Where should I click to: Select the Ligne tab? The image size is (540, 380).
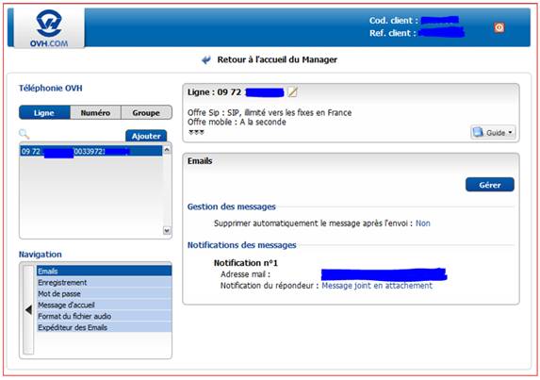44,112
